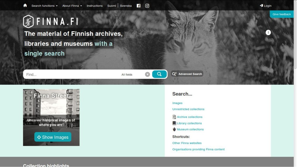Click the info icon over the cat image
The image size is (297, 167).
point(268,32)
